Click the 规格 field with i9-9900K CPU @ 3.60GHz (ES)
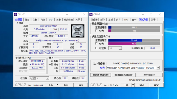Viewport: 177px width, 99px height. (x=57, y=40)
